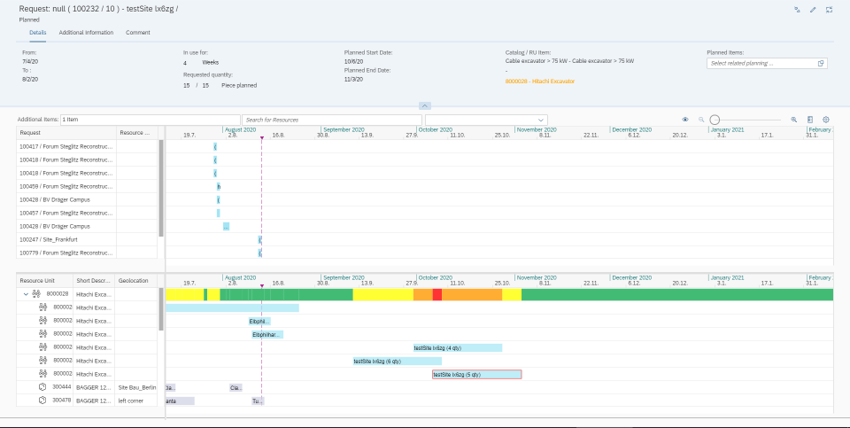
Task: Click zoom in magnifier on Gantt toolbar
Action: [x=794, y=119]
